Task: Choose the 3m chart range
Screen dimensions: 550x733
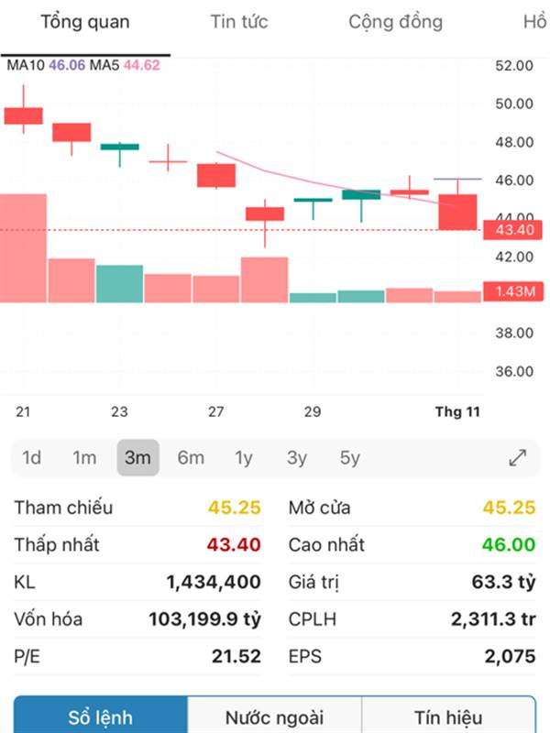Action: (x=137, y=458)
